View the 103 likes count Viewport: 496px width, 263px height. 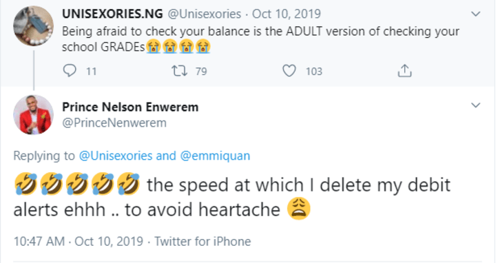314,72
